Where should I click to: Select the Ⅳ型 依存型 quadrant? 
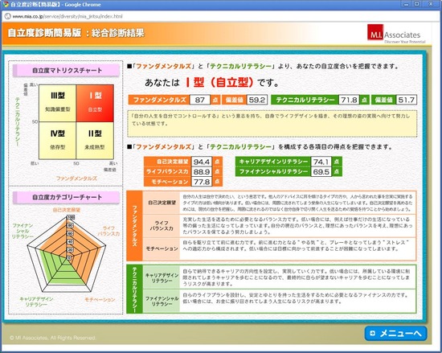[x=58, y=141]
